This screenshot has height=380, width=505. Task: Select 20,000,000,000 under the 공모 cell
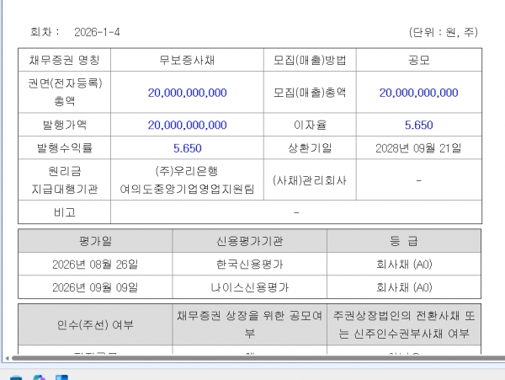(418, 93)
